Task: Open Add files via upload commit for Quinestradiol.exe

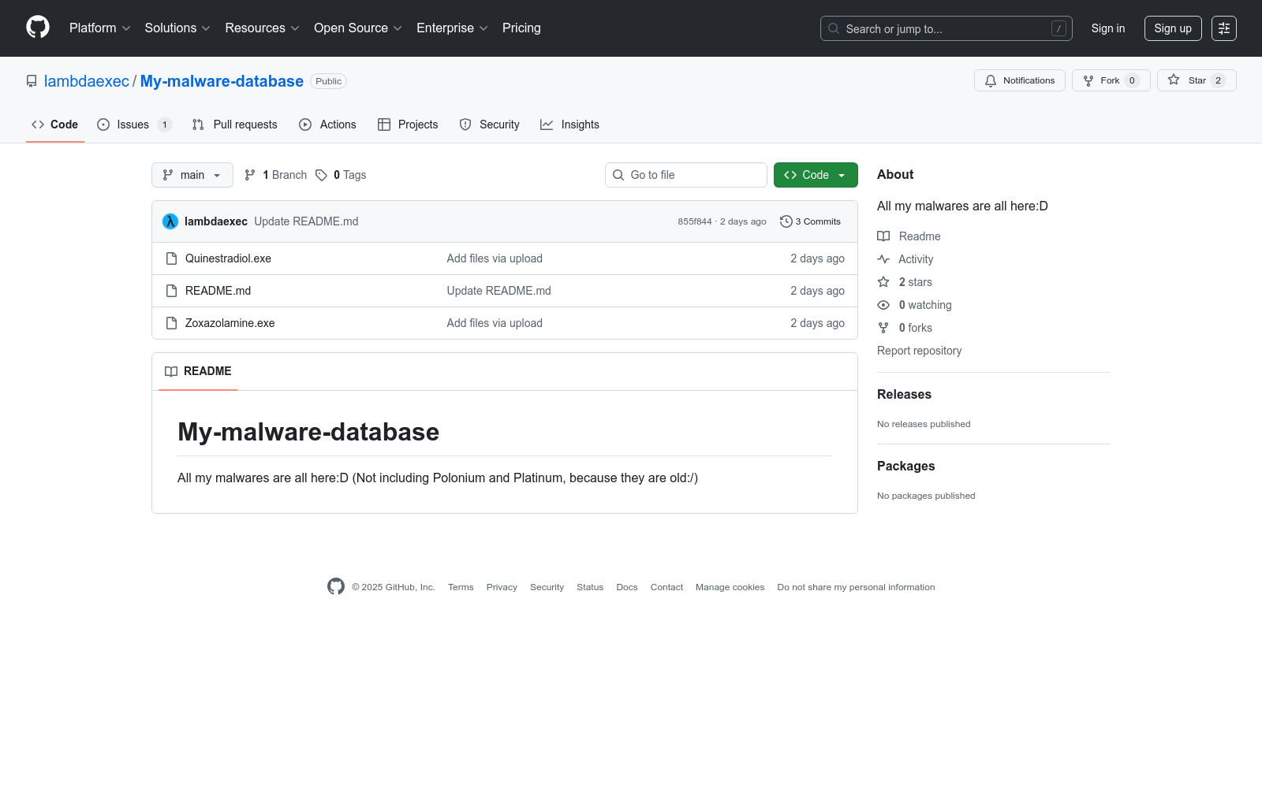Action: [495, 258]
